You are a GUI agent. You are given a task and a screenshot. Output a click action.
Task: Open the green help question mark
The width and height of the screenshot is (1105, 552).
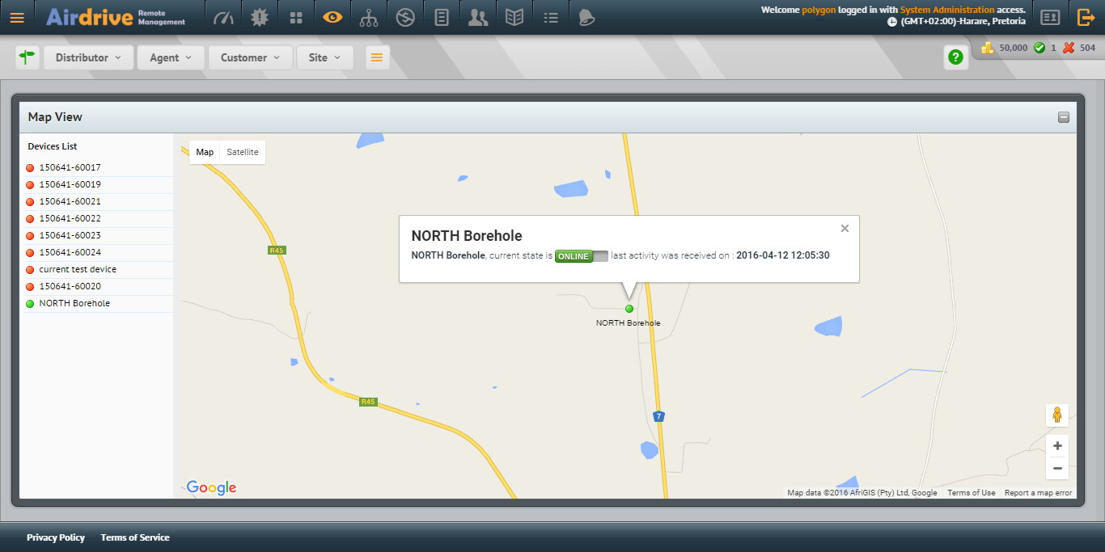pyautogui.click(x=956, y=57)
